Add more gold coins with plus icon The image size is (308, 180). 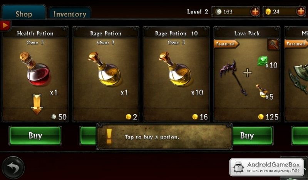point(301,12)
